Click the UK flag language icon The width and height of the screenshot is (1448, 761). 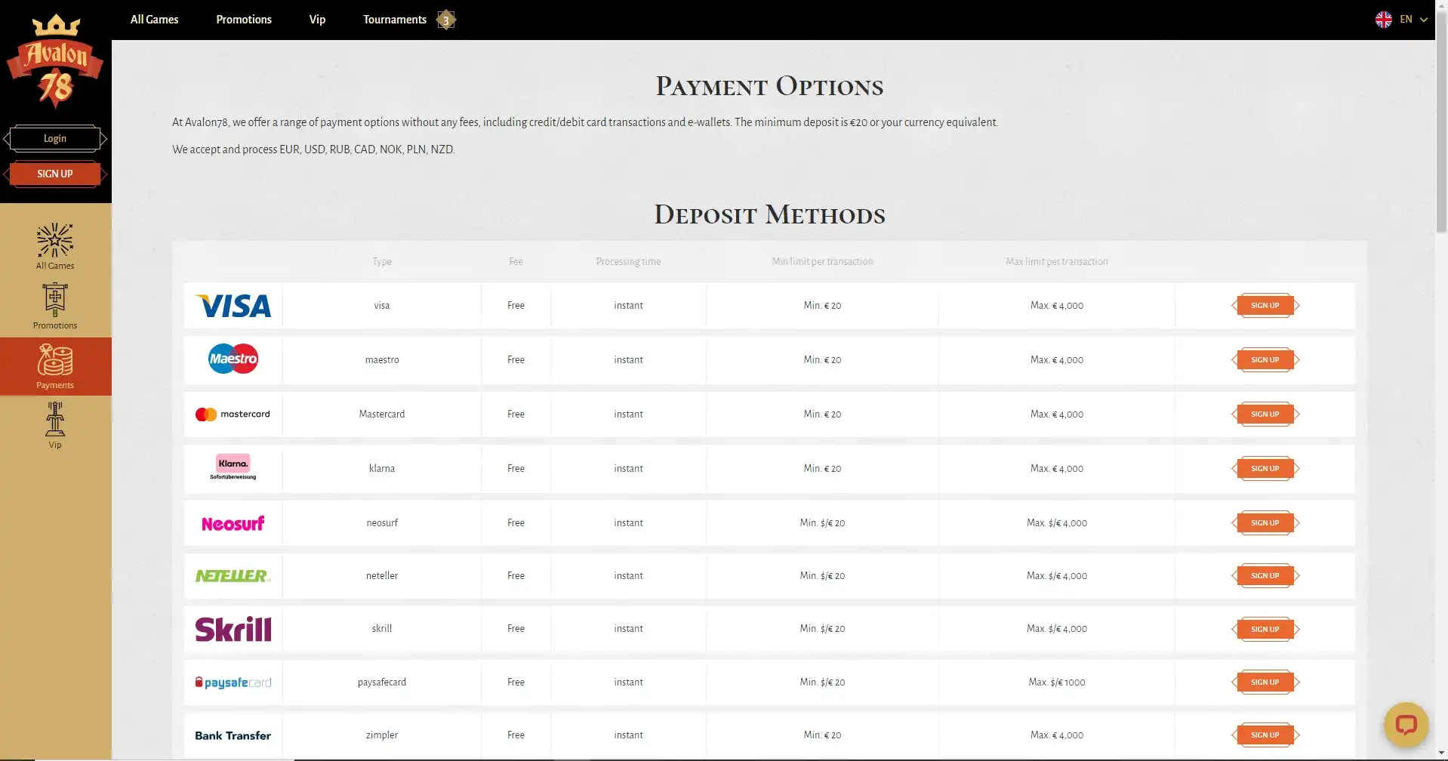(x=1383, y=20)
